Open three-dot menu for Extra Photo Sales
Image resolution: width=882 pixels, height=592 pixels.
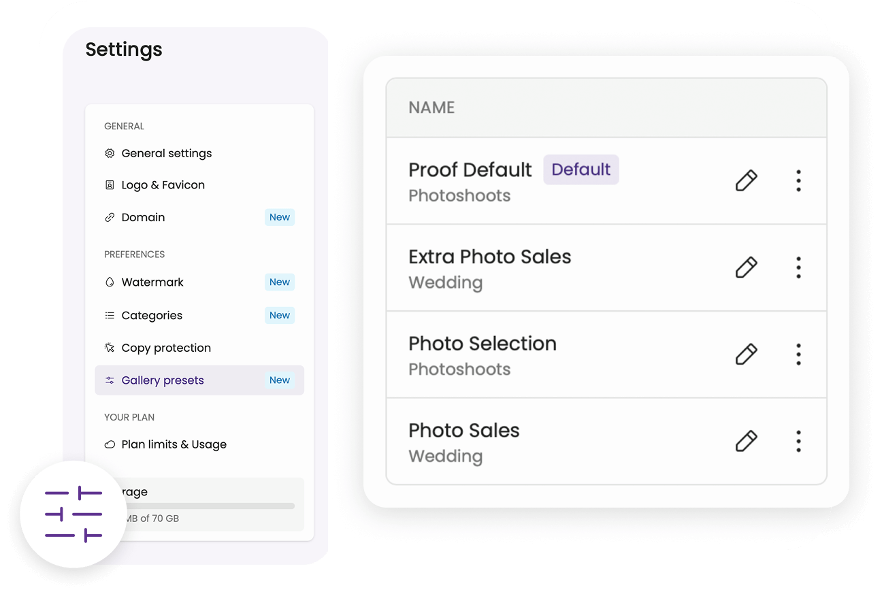(x=798, y=267)
